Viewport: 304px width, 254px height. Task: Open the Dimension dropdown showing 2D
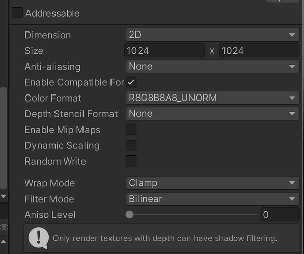click(213, 35)
